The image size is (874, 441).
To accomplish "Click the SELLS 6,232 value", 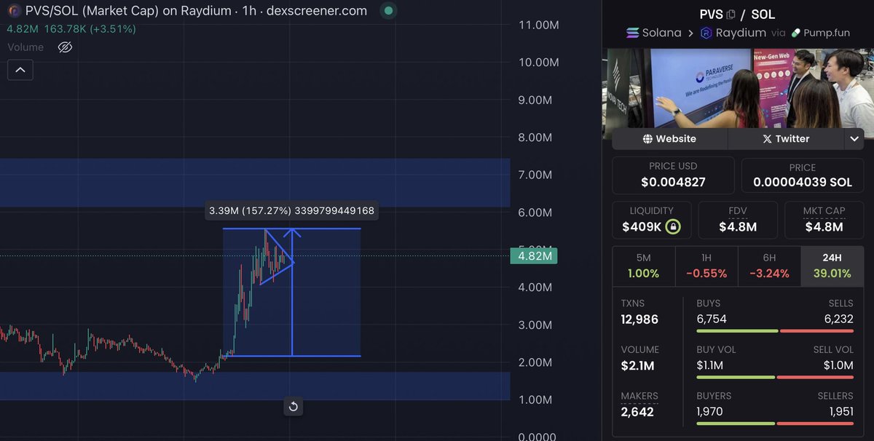I will click(x=838, y=319).
